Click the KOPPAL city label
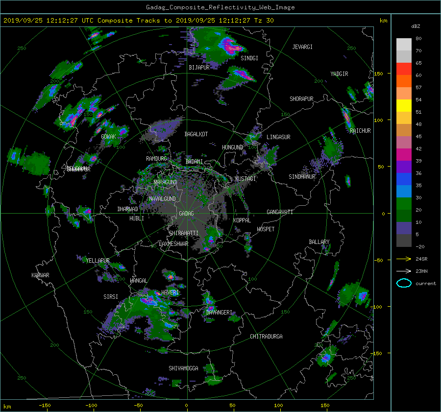 tap(242, 220)
